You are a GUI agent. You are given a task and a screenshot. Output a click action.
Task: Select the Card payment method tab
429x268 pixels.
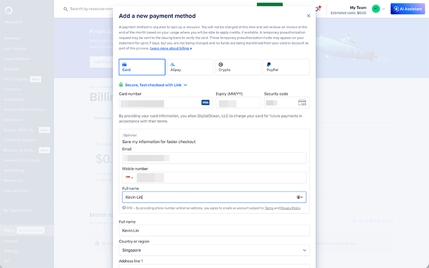click(142, 67)
